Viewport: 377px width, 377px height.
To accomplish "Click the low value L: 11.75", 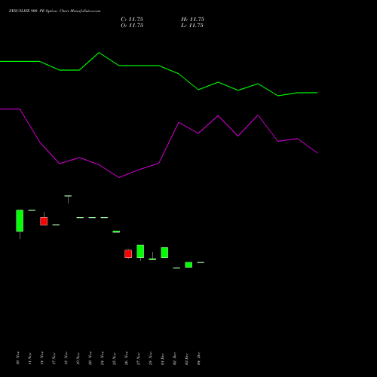I will click(192, 26).
